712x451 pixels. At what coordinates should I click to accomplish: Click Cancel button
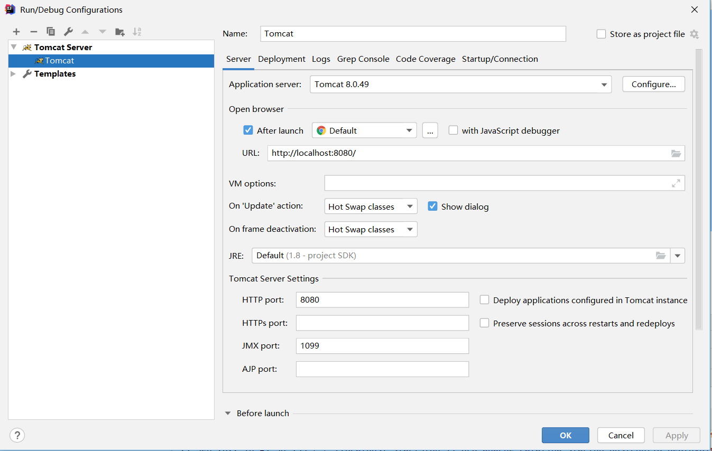[621, 435]
